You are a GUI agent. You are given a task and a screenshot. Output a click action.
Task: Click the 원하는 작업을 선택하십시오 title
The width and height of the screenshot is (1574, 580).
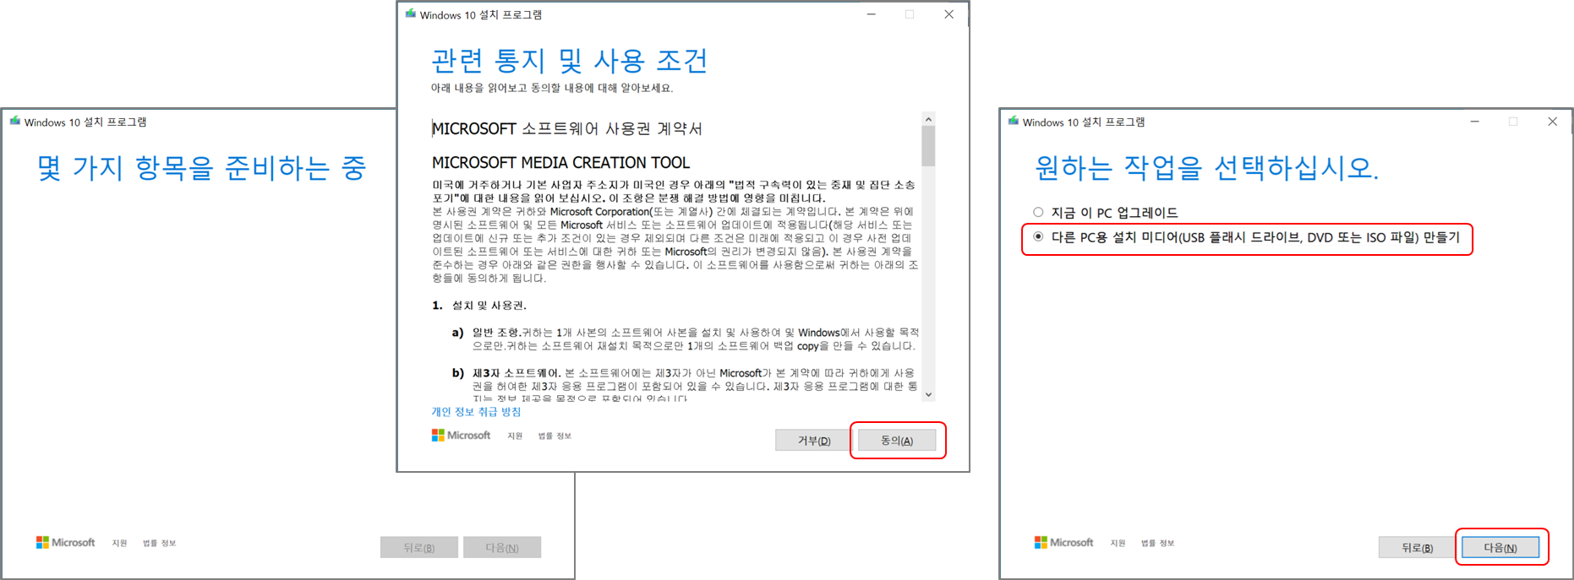1206,167
